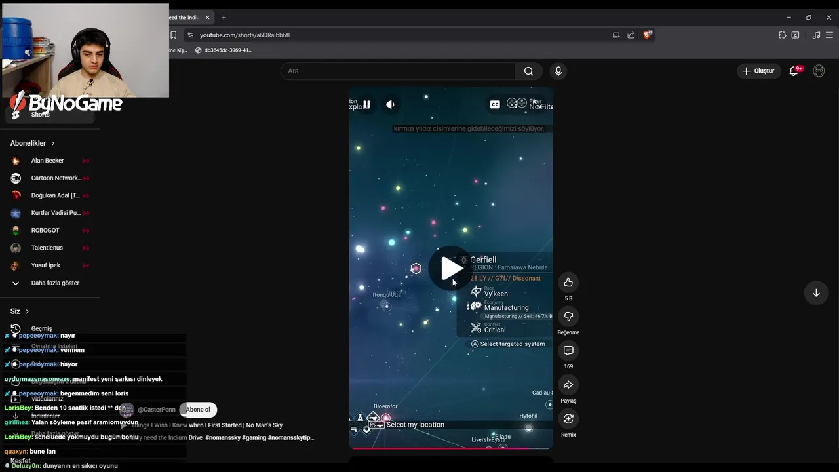Click the YouTube search magnifier button
Screen dimensions: 839x472
pos(528,71)
